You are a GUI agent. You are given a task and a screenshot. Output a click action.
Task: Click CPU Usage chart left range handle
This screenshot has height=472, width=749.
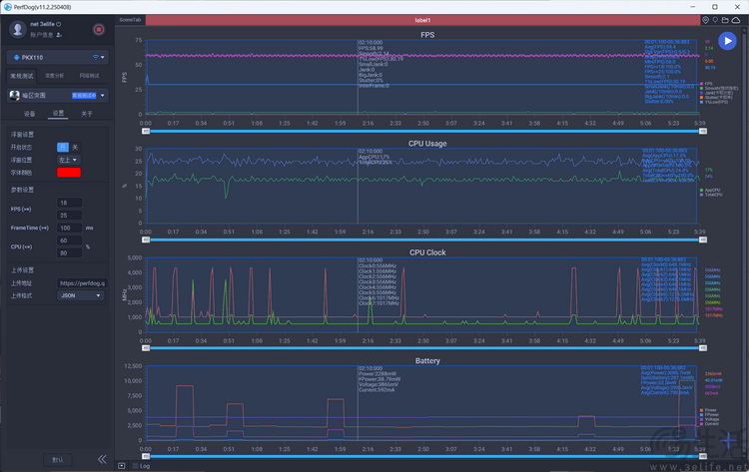(x=146, y=239)
